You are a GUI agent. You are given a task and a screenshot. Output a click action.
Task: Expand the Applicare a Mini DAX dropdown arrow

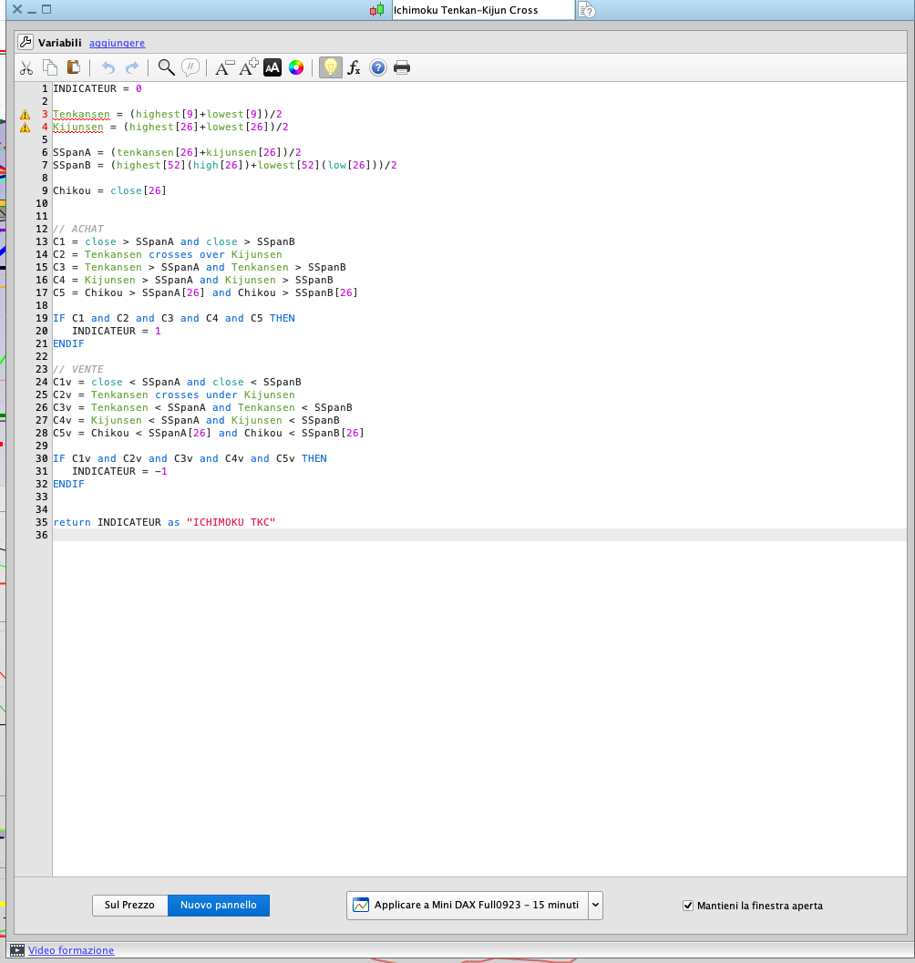(x=595, y=906)
